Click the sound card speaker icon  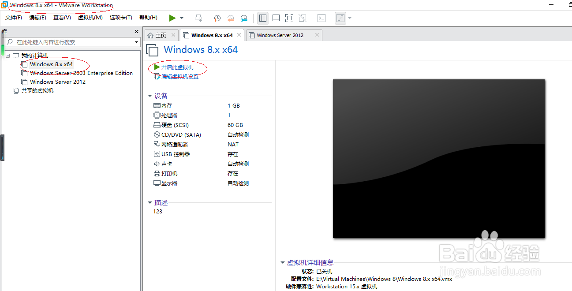tap(157, 164)
